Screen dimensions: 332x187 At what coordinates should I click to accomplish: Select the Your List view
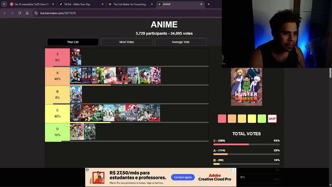coord(73,42)
